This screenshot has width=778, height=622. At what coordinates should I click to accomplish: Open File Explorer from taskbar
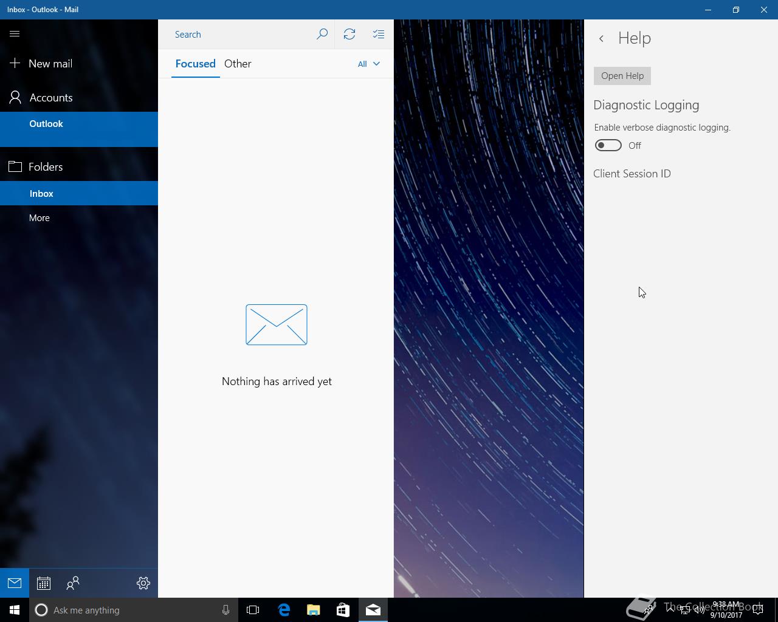(x=314, y=610)
